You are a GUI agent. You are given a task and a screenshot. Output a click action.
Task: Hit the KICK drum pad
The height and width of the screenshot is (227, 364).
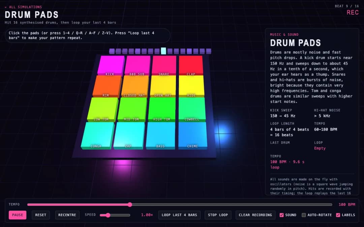[111, 66]
